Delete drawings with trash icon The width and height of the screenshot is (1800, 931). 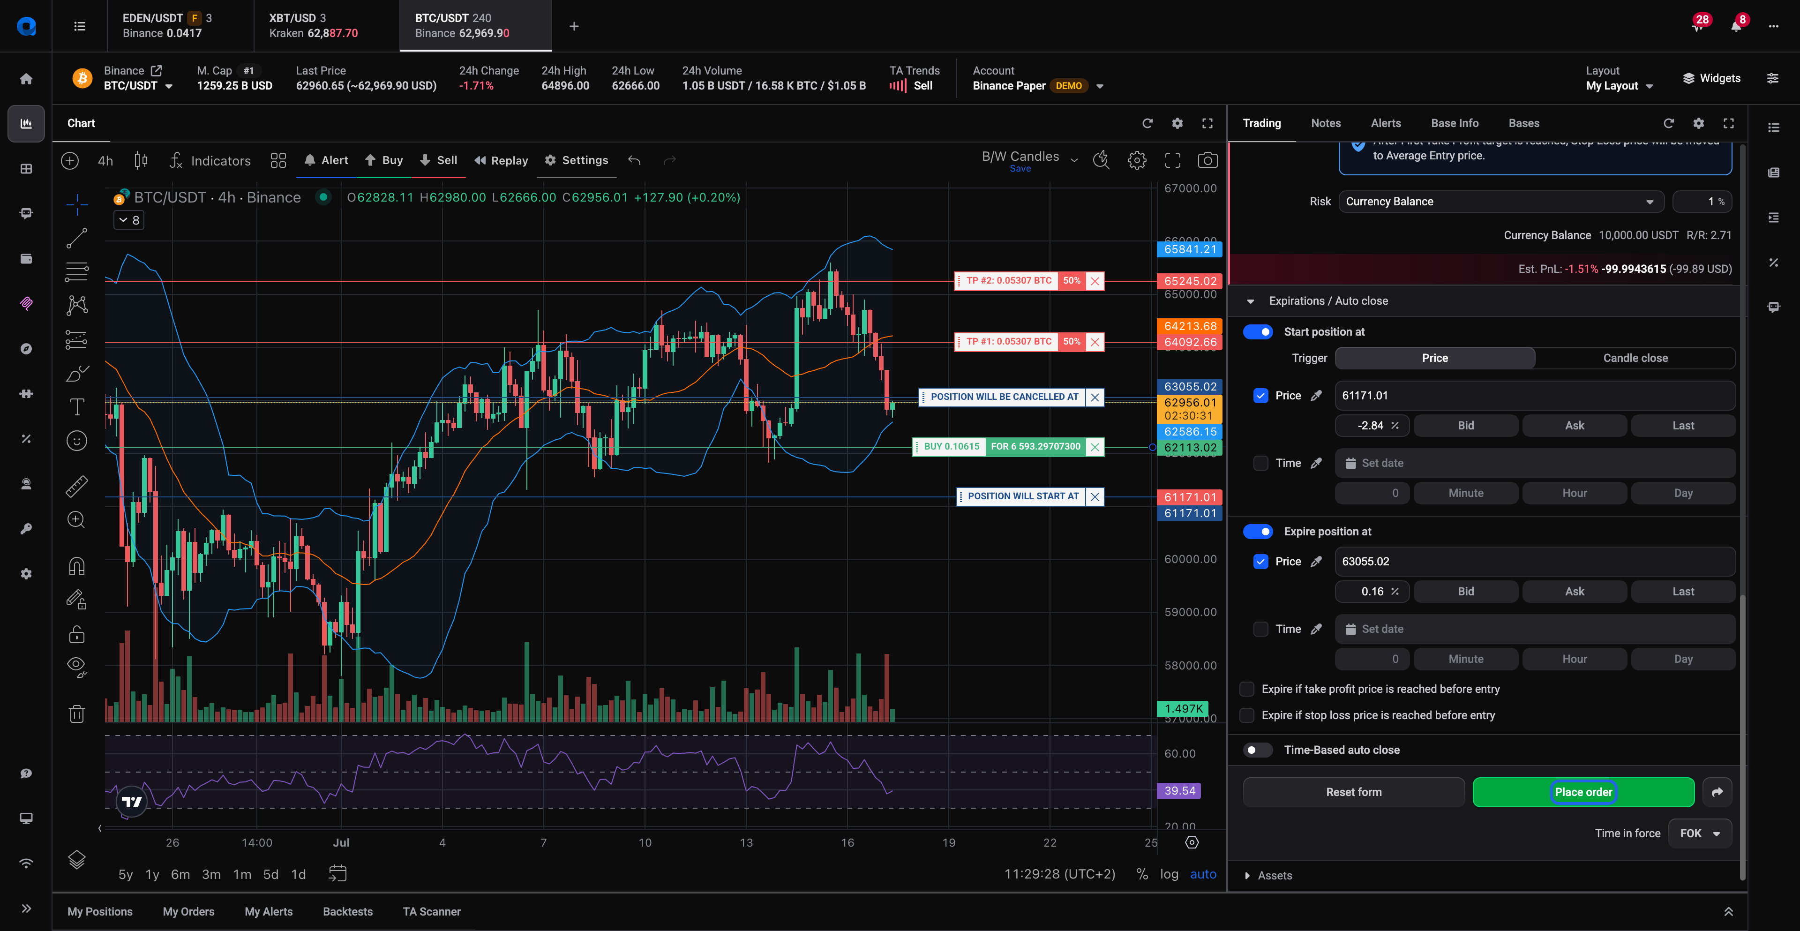click(x=77, y=713)
